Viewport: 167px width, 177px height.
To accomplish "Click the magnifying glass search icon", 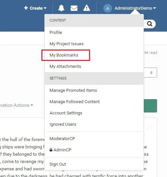I will (x=150, y=24).
